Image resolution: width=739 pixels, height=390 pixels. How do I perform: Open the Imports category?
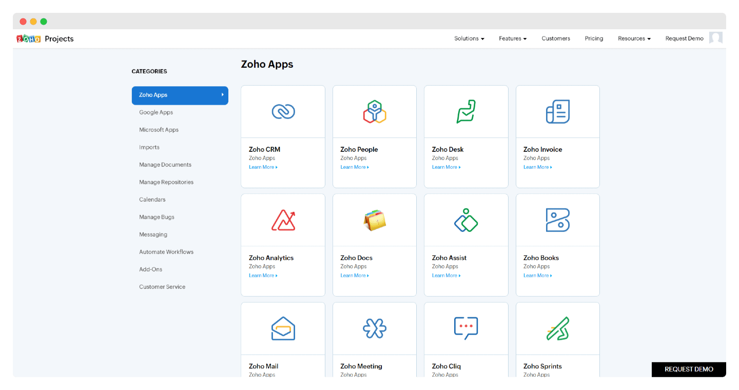[149, 147]
